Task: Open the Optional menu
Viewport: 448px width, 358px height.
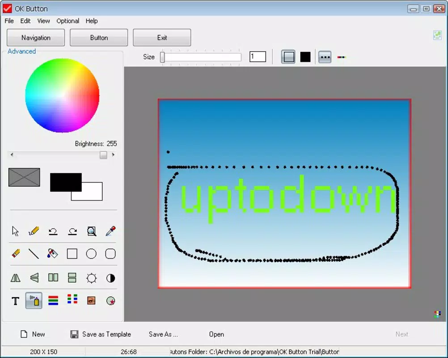Action: pos(68,21)
